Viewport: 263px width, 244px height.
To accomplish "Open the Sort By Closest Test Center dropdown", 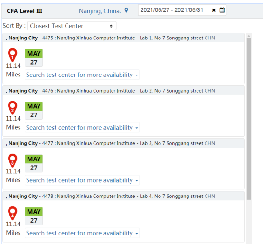I will tap(72, 26).
